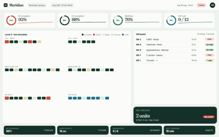Click the Turnover bed tile in ICU West
Screen dimensions: 219x137
pos(39,42)
